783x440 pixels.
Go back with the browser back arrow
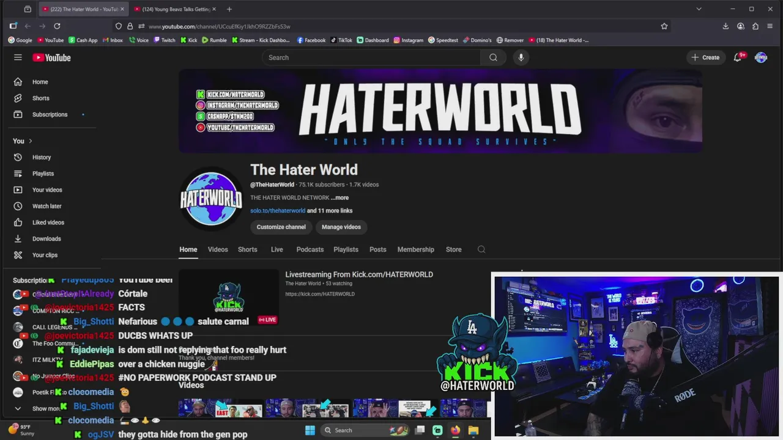point(28,26)
